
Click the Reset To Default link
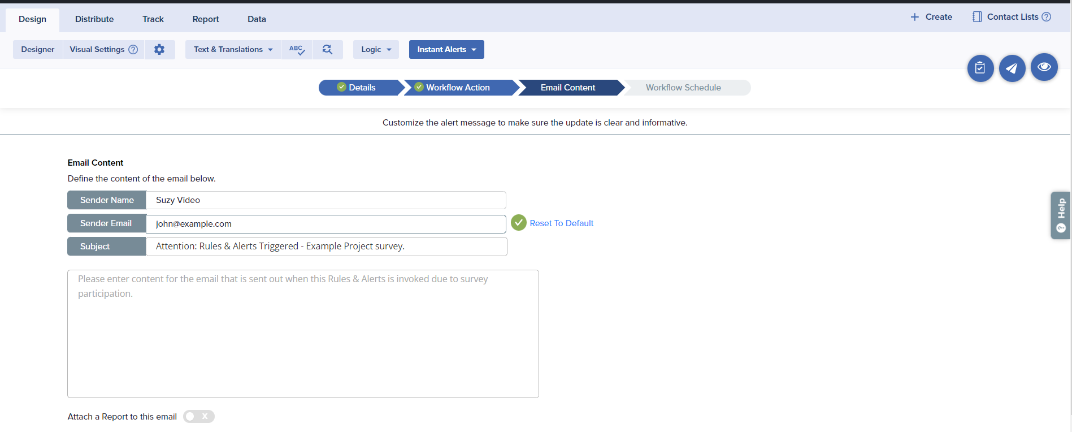[x=561, y=223]
